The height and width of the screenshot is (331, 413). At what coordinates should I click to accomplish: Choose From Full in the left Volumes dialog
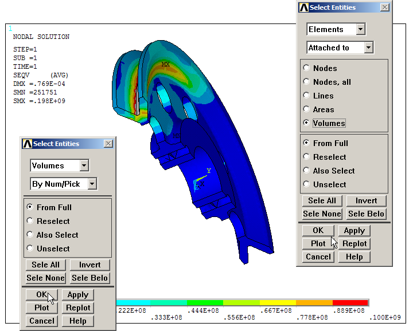[30, 207]
